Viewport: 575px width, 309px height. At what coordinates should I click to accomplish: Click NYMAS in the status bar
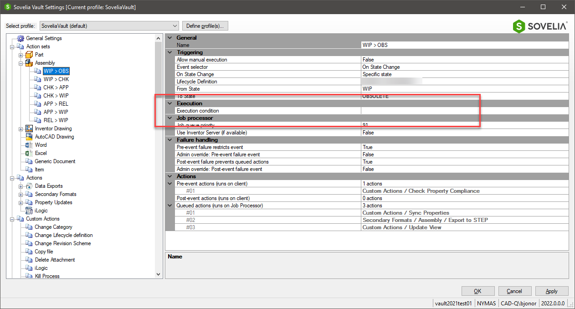click(487, 304)
